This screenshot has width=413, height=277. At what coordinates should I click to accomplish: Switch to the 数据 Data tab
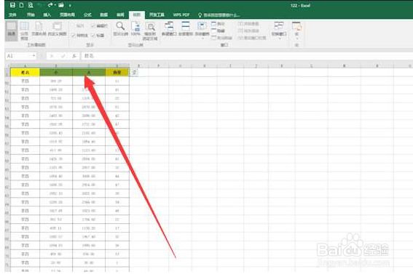click(x=103, y=15)
